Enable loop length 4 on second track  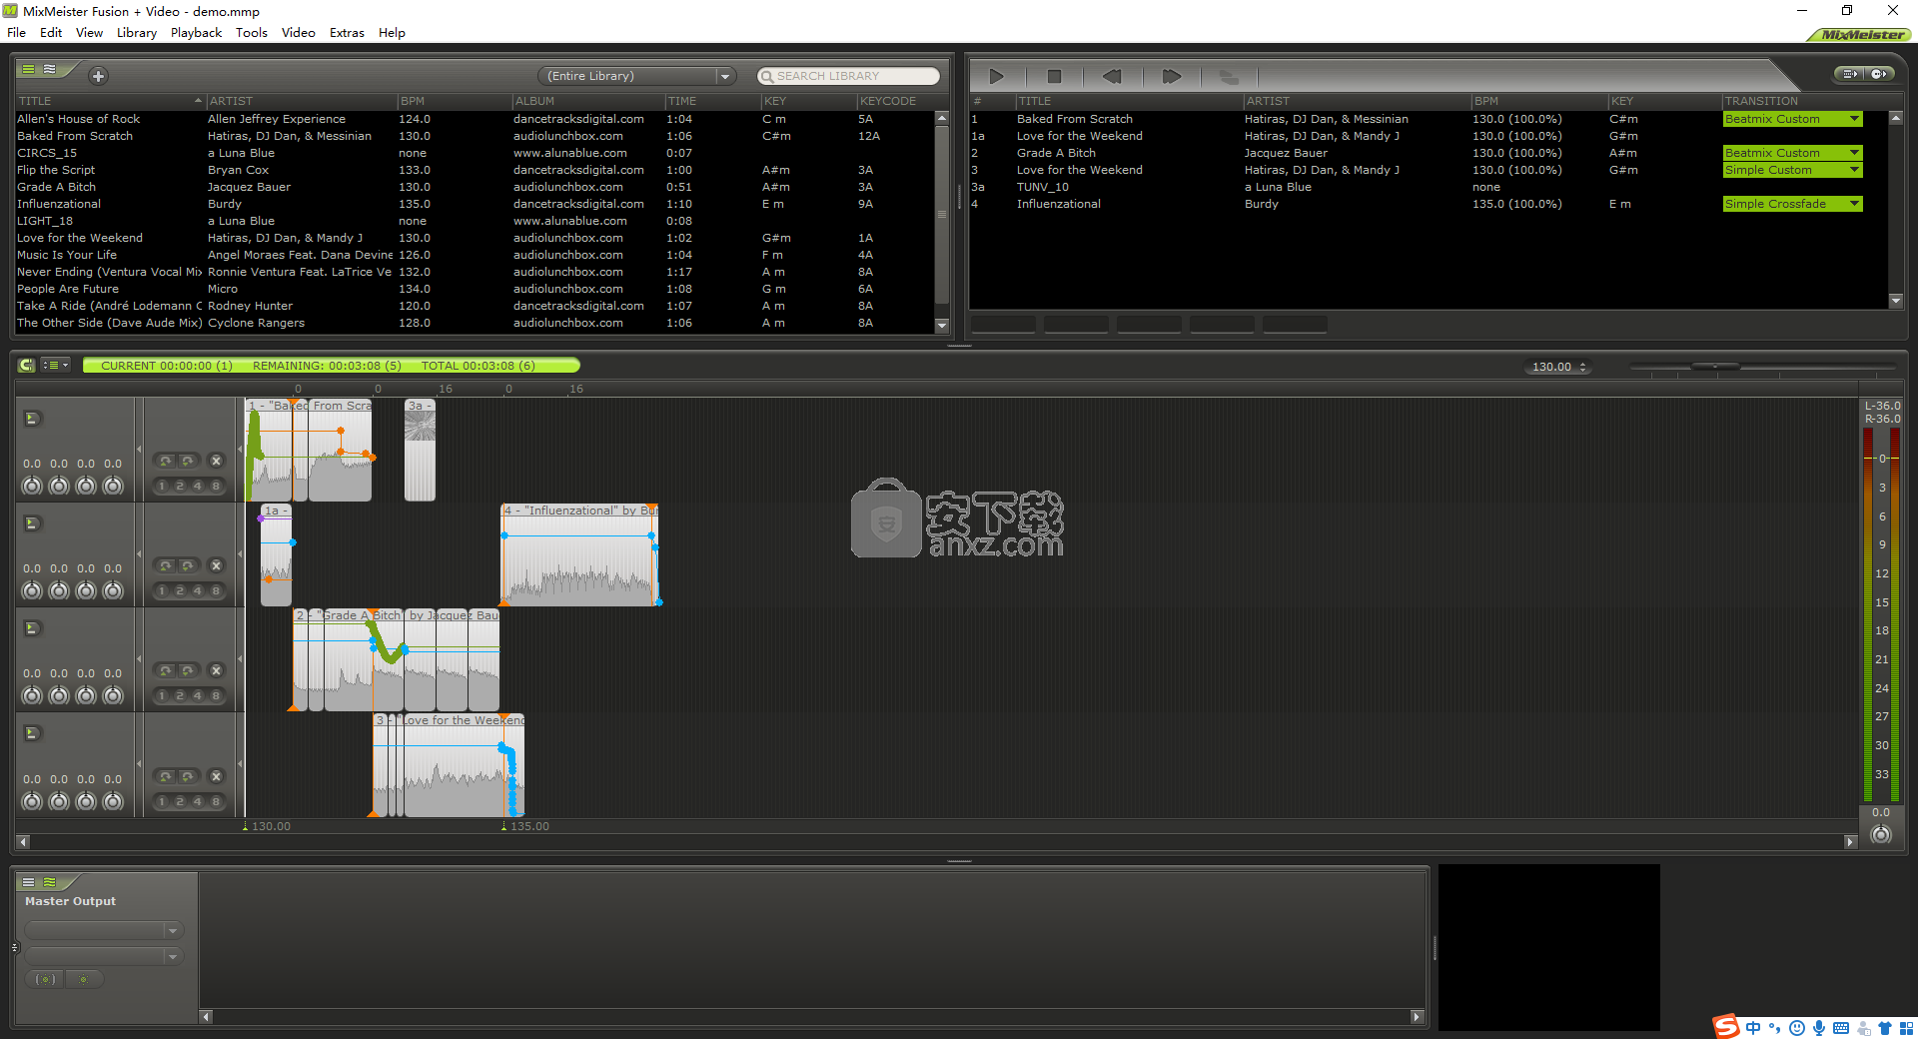tap(198, 591)
